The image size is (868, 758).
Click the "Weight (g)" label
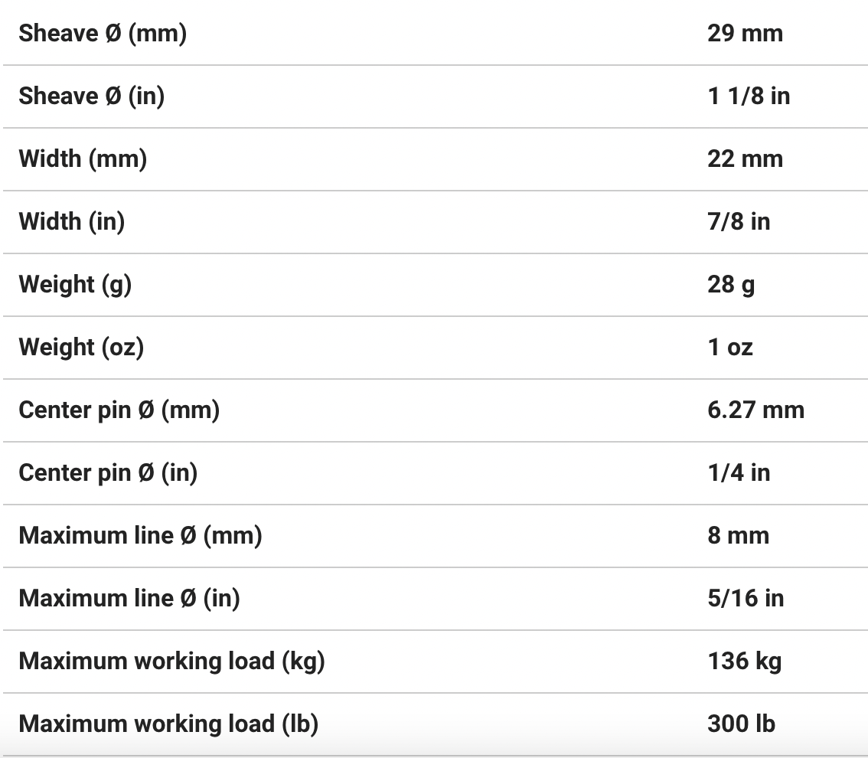click(x=75, y=285)
